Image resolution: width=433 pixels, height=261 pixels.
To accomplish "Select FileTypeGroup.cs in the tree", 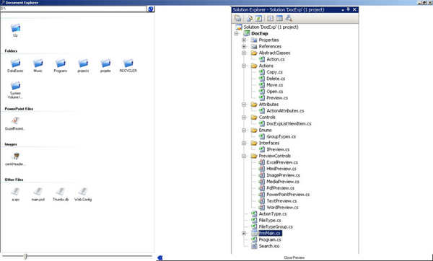I will (x=276, y=226).
